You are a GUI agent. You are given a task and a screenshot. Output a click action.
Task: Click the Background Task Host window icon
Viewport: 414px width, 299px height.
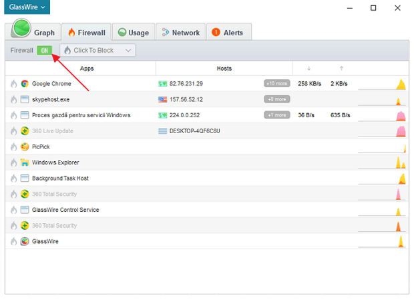click(x=25, y=178)
